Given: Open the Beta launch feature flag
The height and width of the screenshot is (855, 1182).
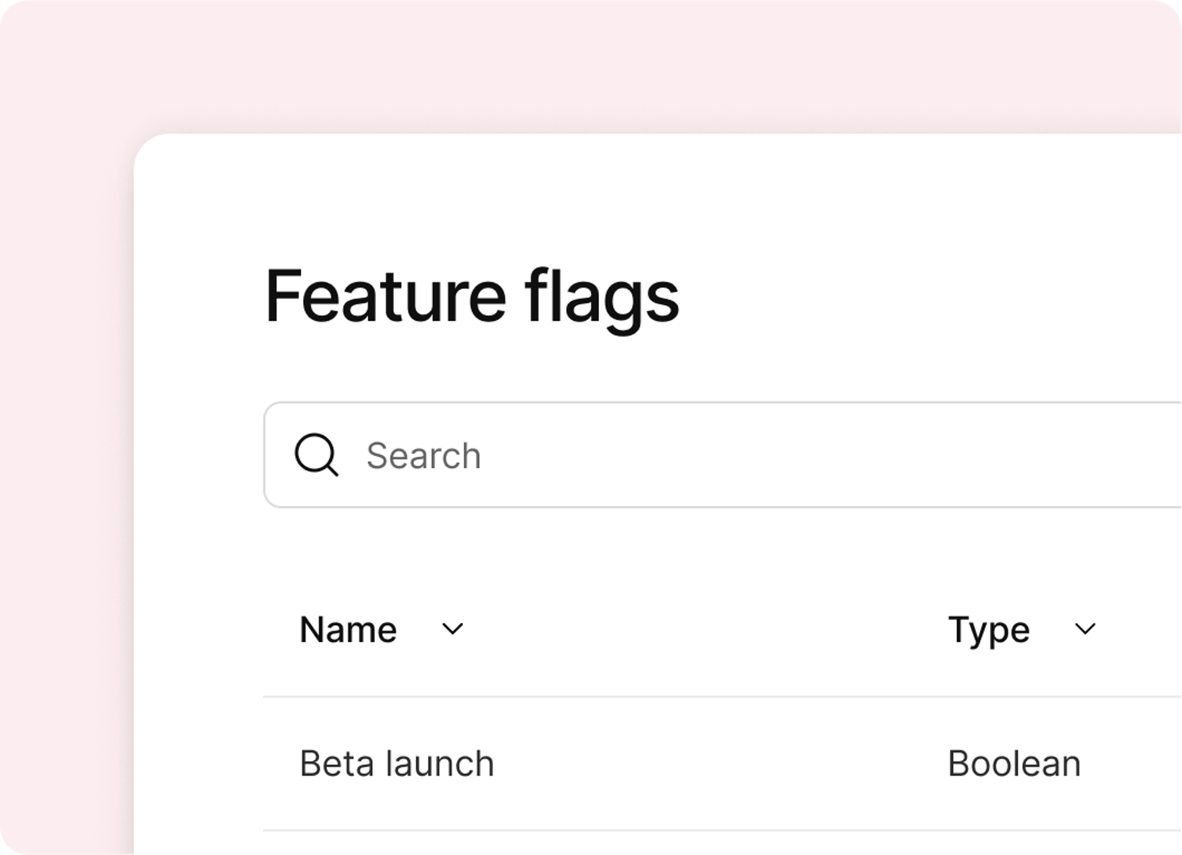Looking at the screenshot, I should 397,764.
